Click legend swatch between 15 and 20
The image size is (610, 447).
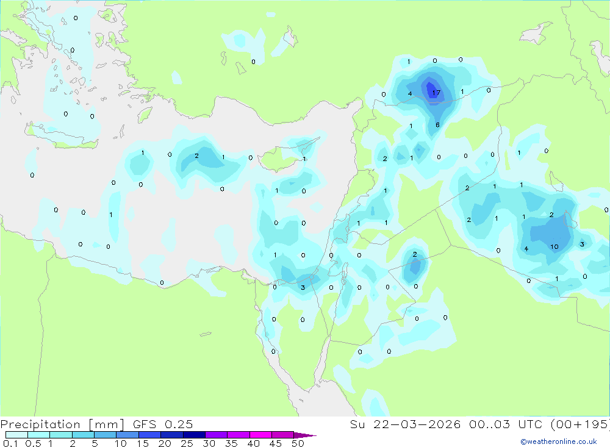150,435
